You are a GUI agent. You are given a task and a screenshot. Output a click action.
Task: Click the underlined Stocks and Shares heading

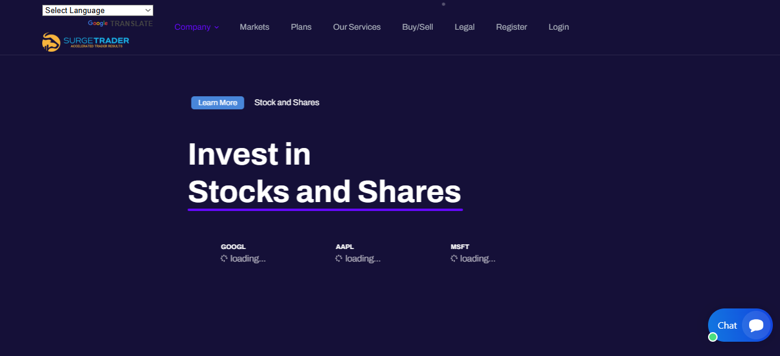[x=325, y=192]
